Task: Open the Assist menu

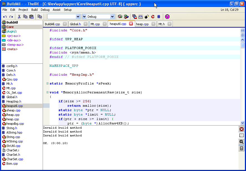Action: click(57, 10)
